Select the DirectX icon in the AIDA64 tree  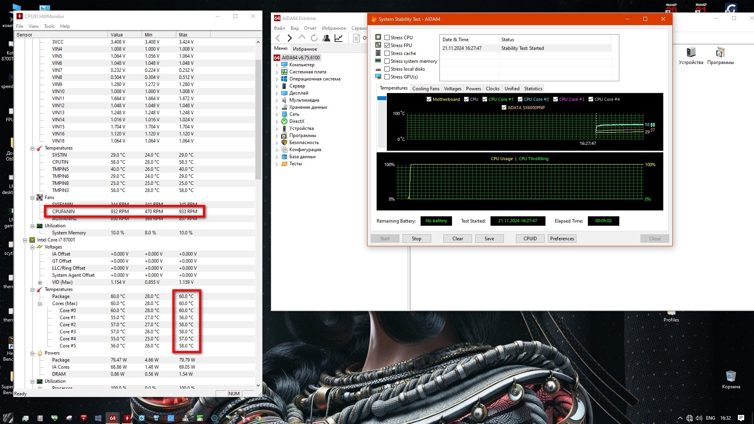[284, 121]
